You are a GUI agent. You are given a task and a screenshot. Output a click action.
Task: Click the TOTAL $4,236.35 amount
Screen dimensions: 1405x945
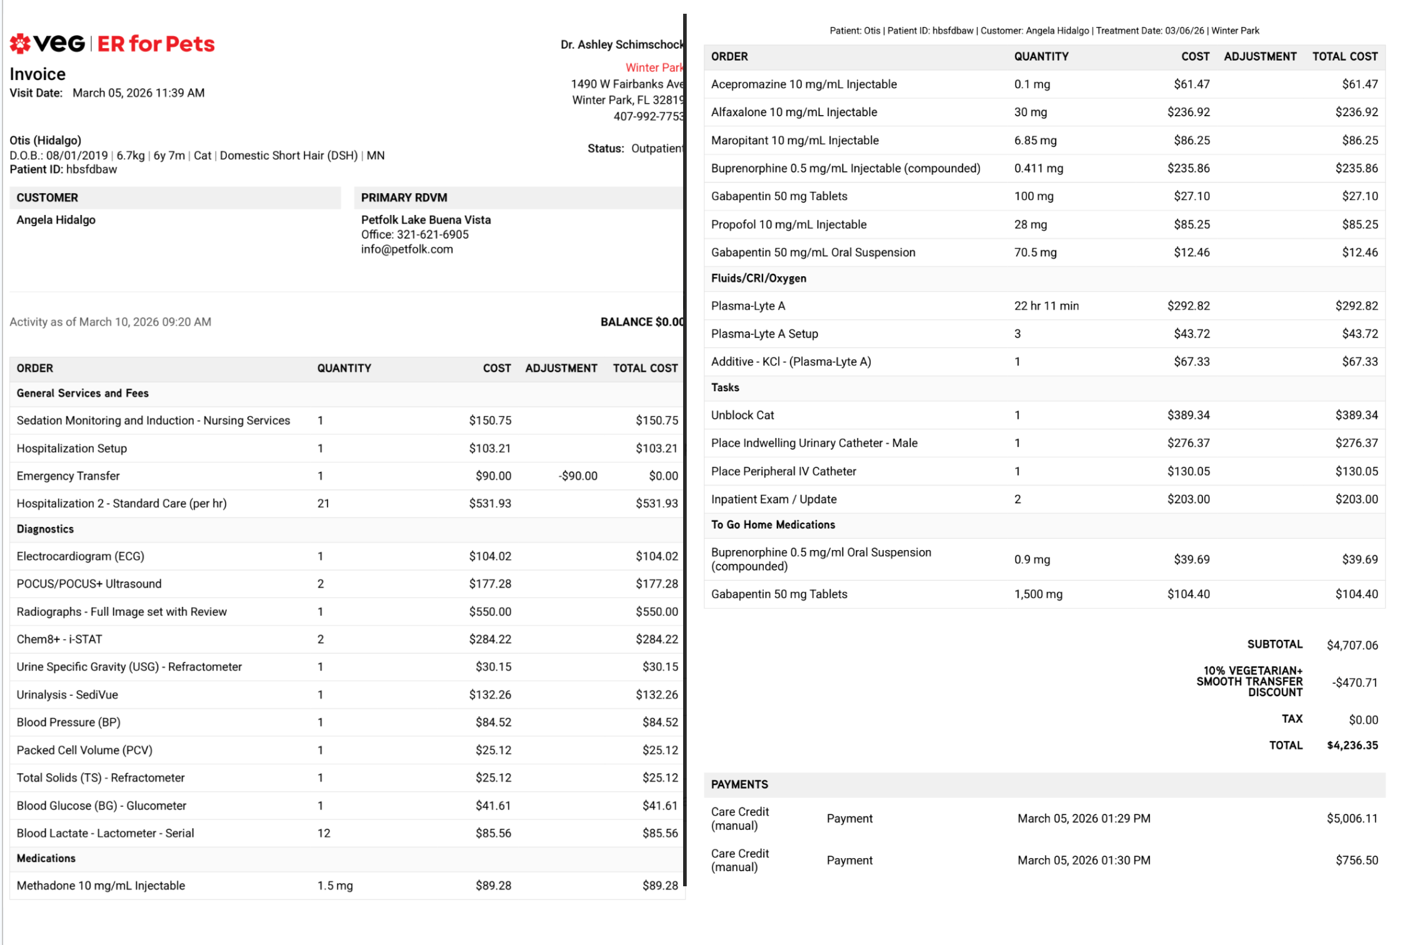click(1352, 746)
